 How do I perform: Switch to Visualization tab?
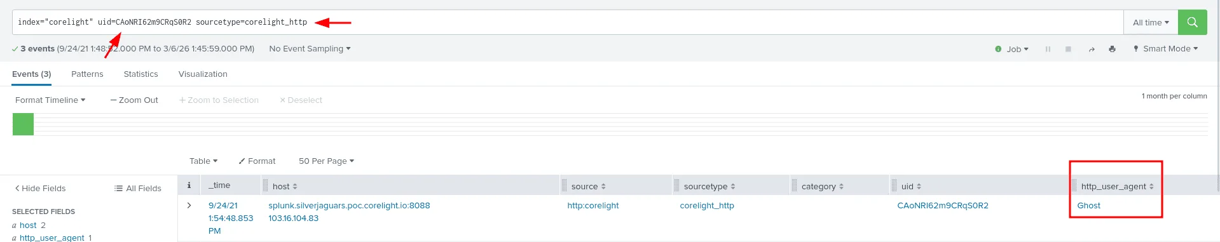click(x=203, y=74)
